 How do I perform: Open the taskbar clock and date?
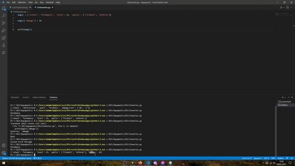282,163
